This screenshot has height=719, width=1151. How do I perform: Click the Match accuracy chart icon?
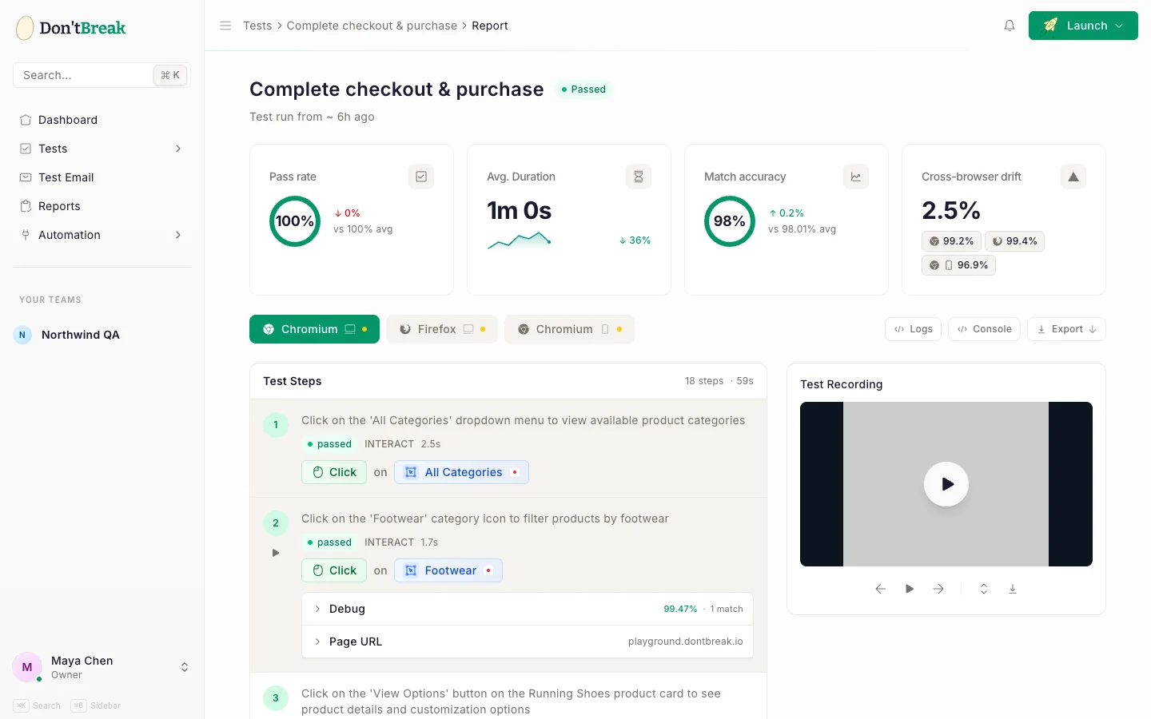pos(856,177)
